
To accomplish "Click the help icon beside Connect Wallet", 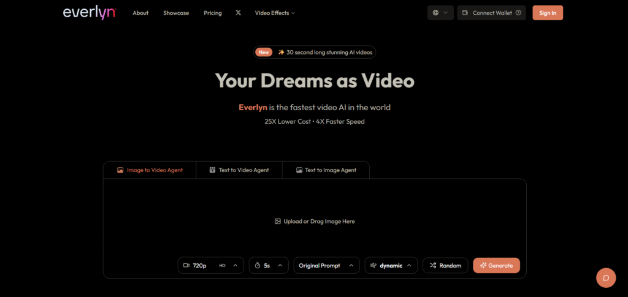I will pos(518,13).
